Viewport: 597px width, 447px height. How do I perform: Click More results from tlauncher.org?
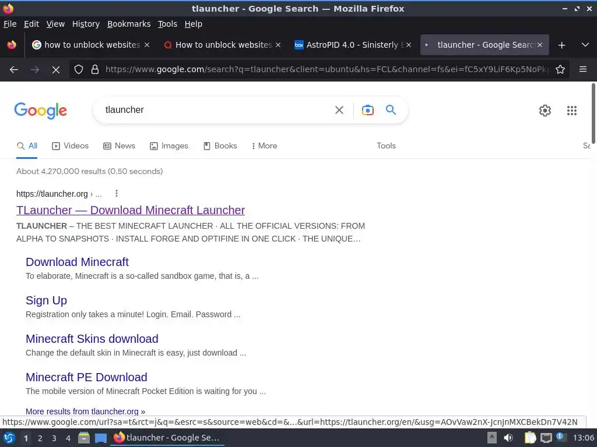tap(85, 411)
